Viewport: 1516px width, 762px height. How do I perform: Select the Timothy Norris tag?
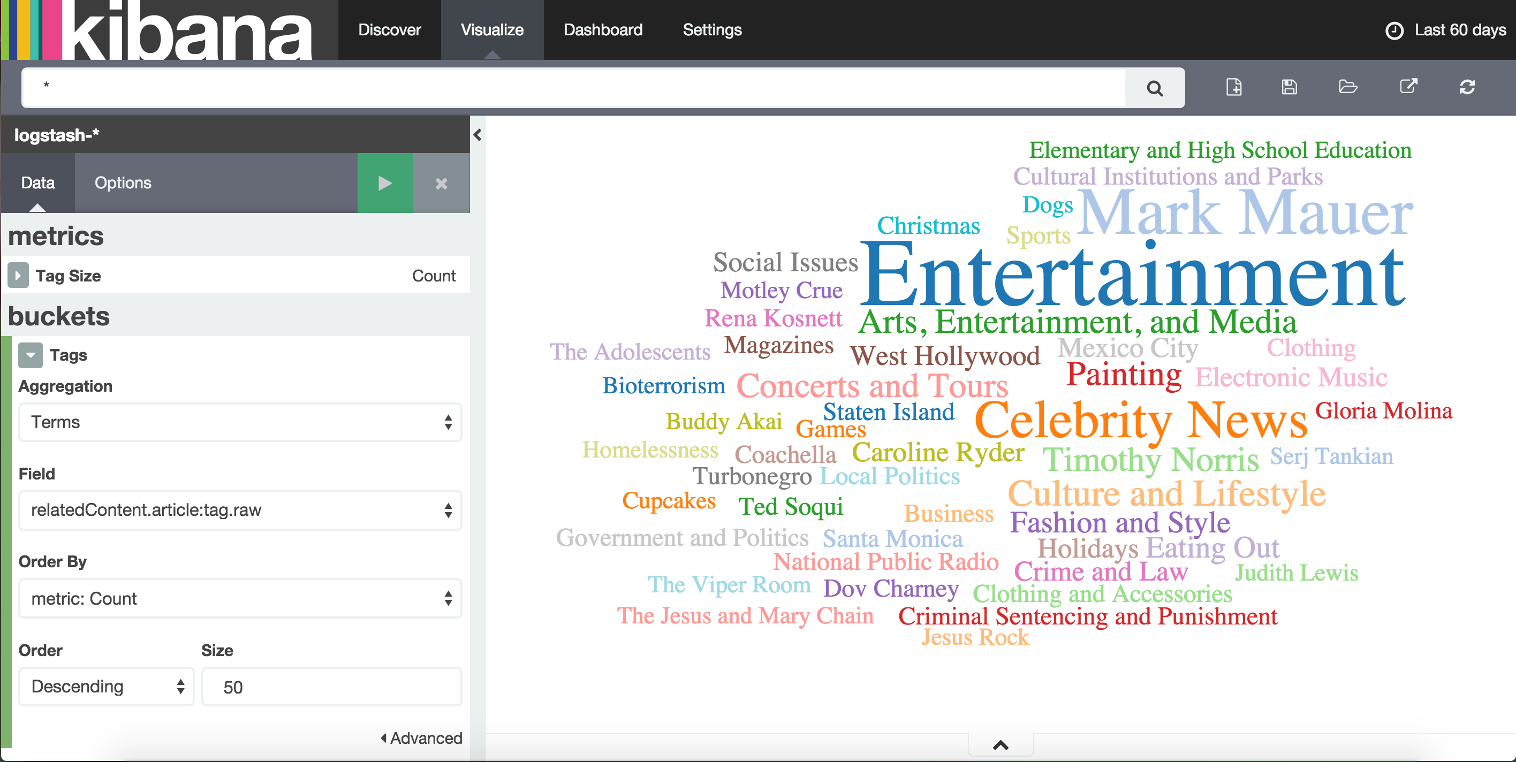coord(1150,460)
